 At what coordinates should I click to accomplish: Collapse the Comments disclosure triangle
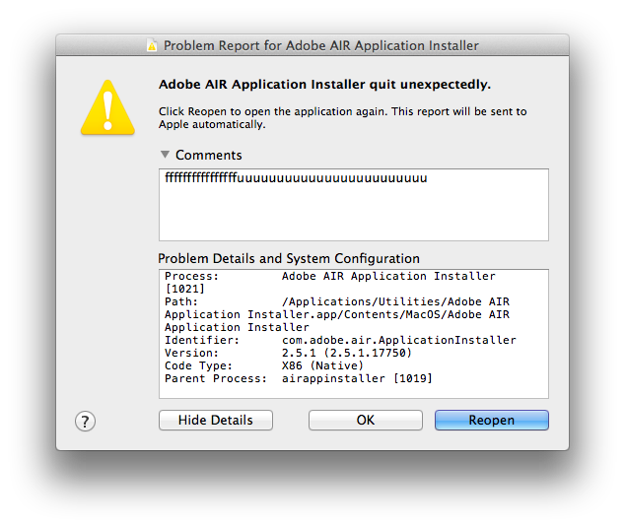[165, 155]
